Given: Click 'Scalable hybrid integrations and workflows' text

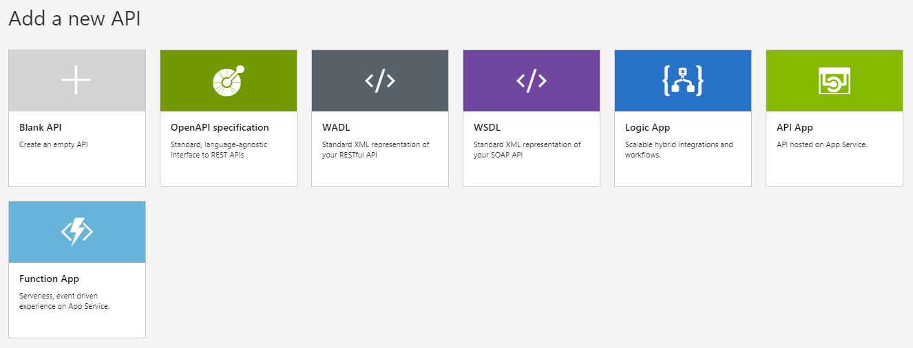Looking at the screenshot, I should pos(679,150).
